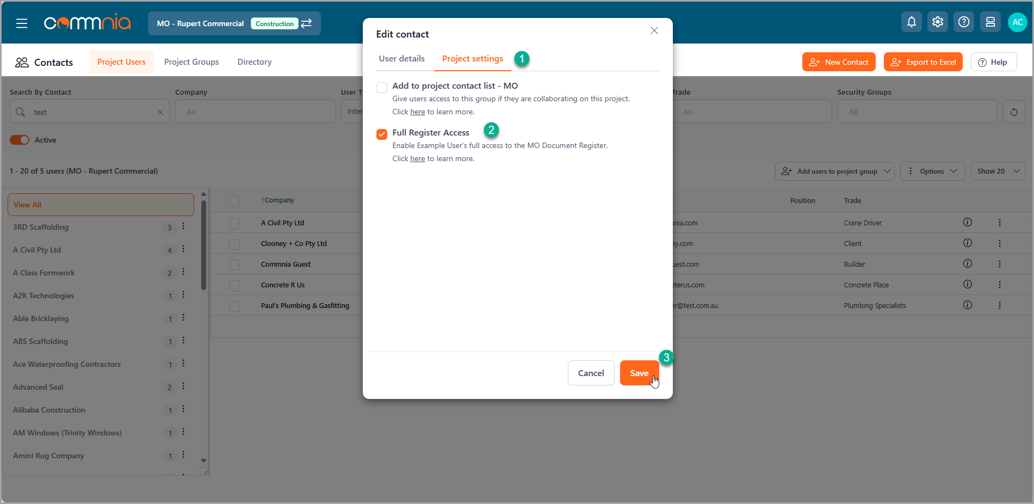The width and height of the screenshot is (1034, 504).
Task: Click the switch project arrows icon
Action: coord(307,23)
